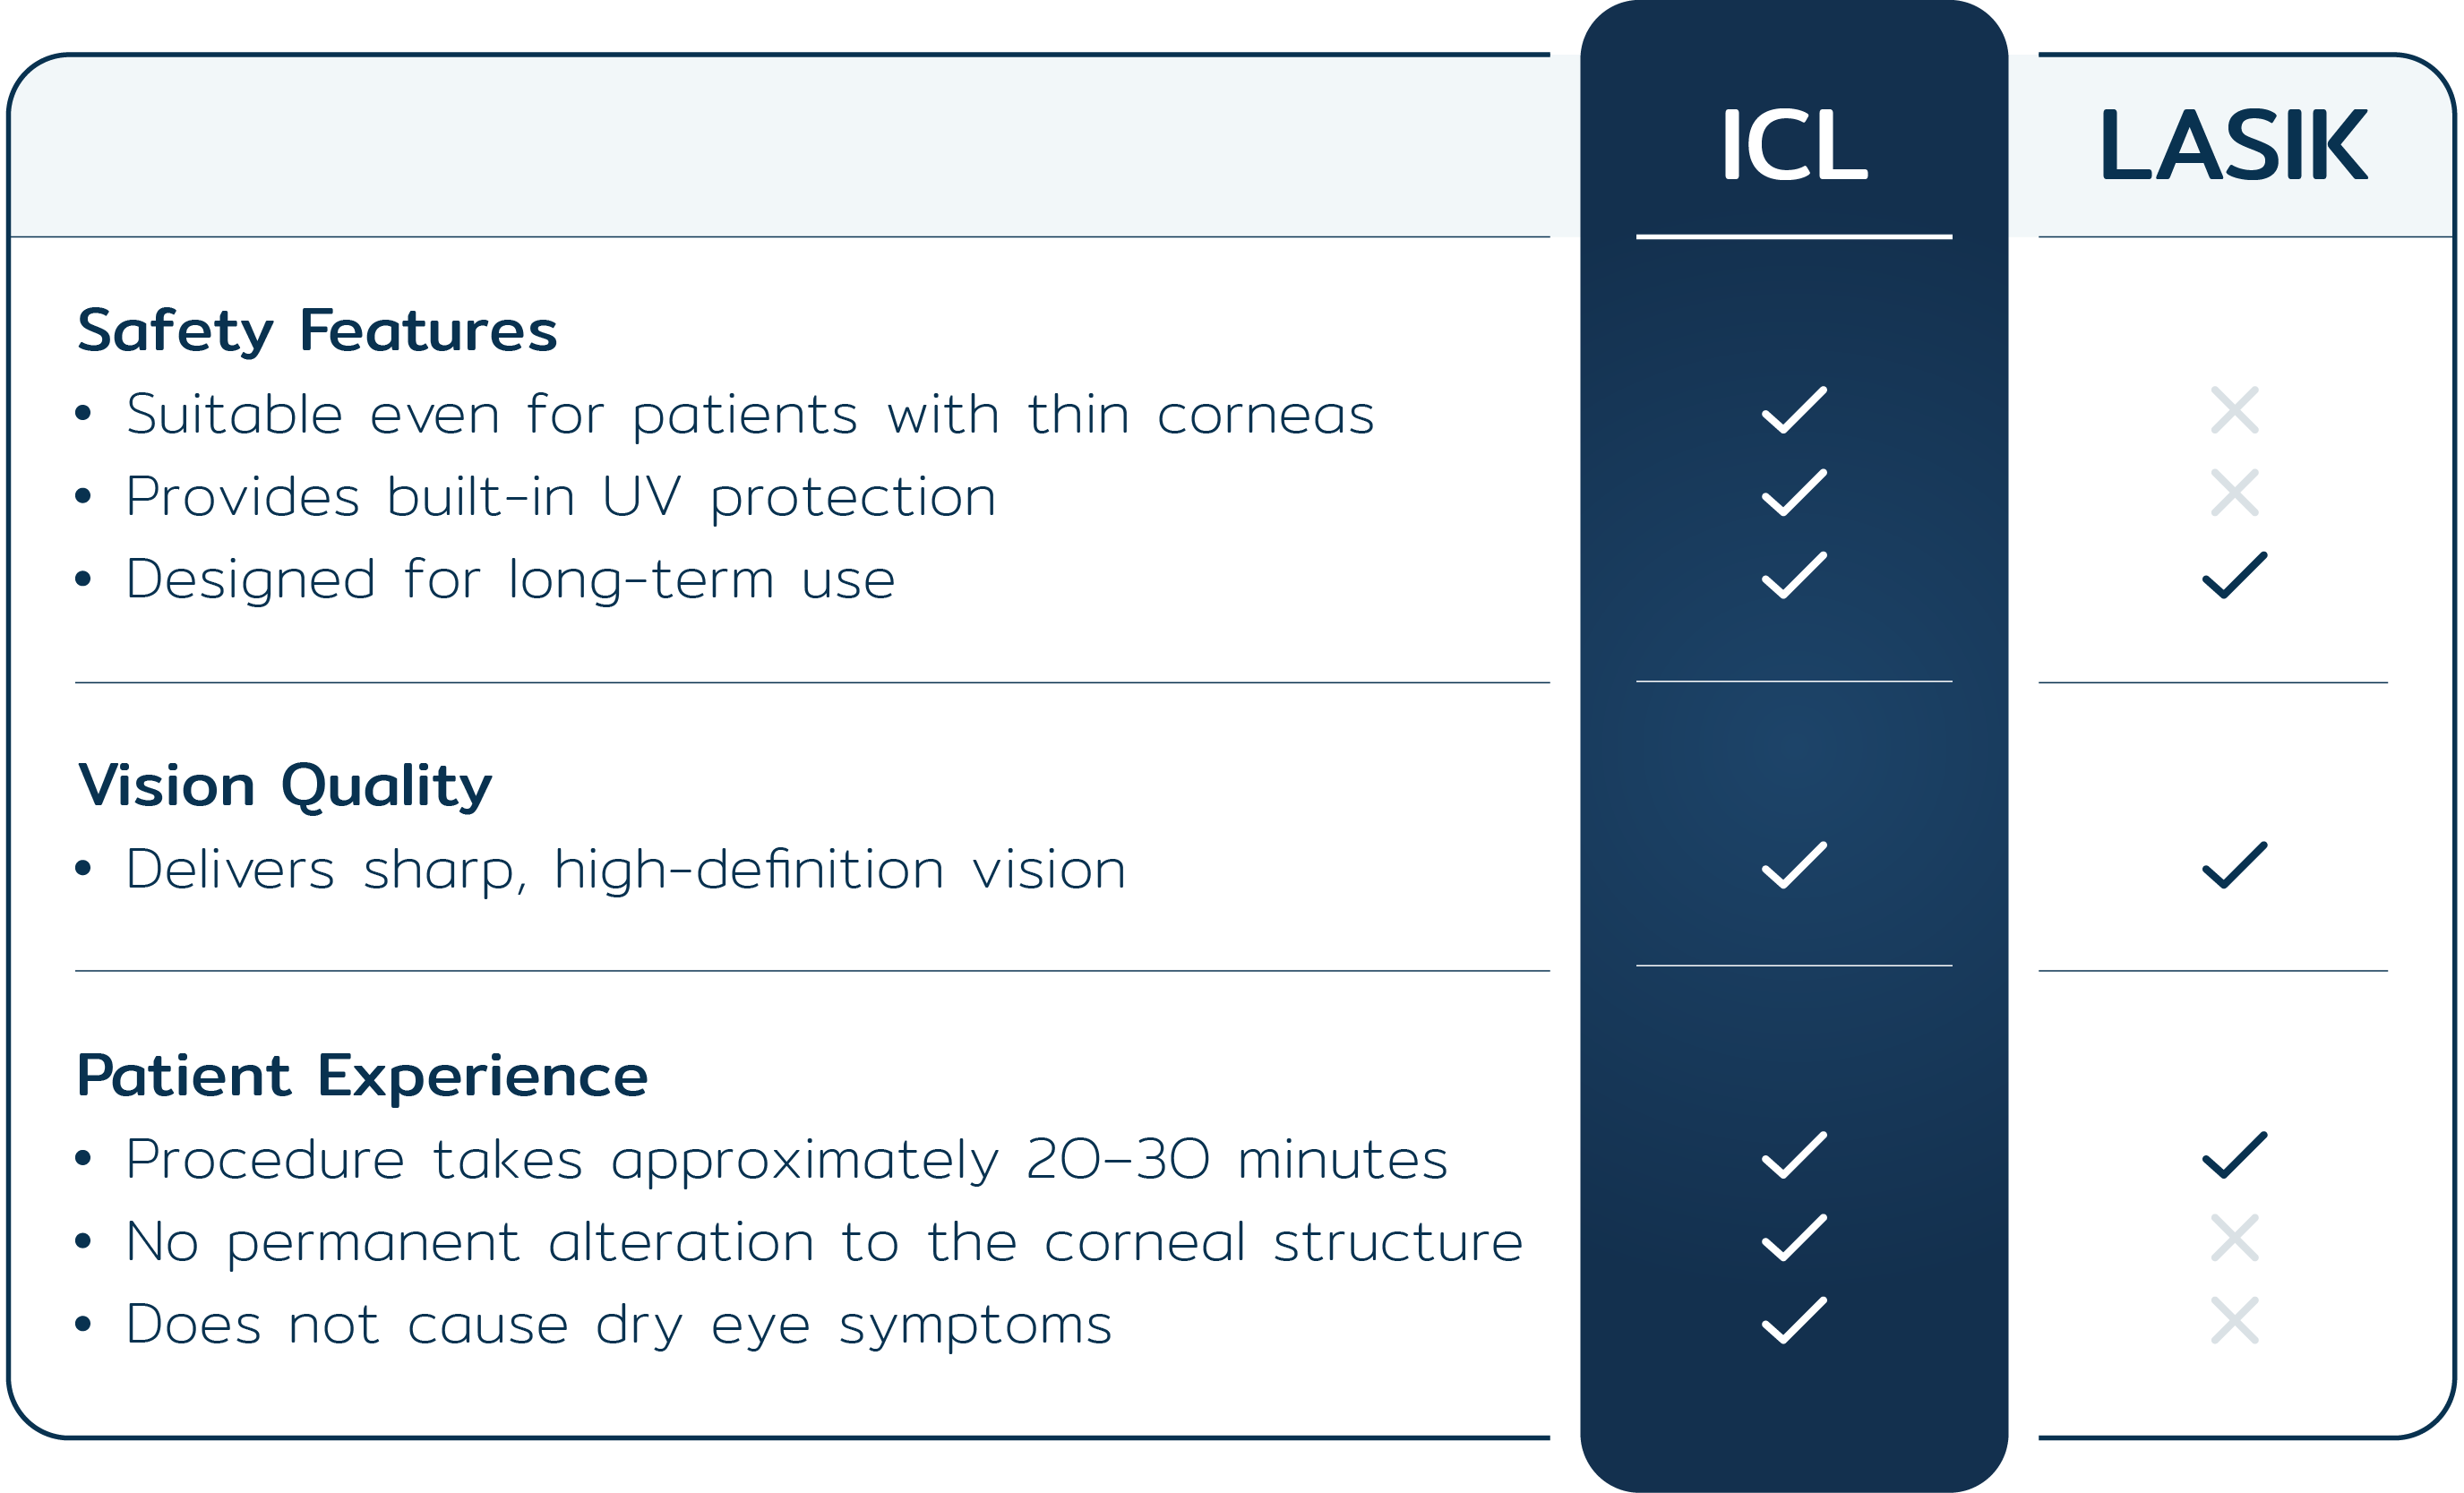This screenshot has height=1493, width=2464.
Task: Click LASIK X mark for UV protection
Action: pos(2234,492)
